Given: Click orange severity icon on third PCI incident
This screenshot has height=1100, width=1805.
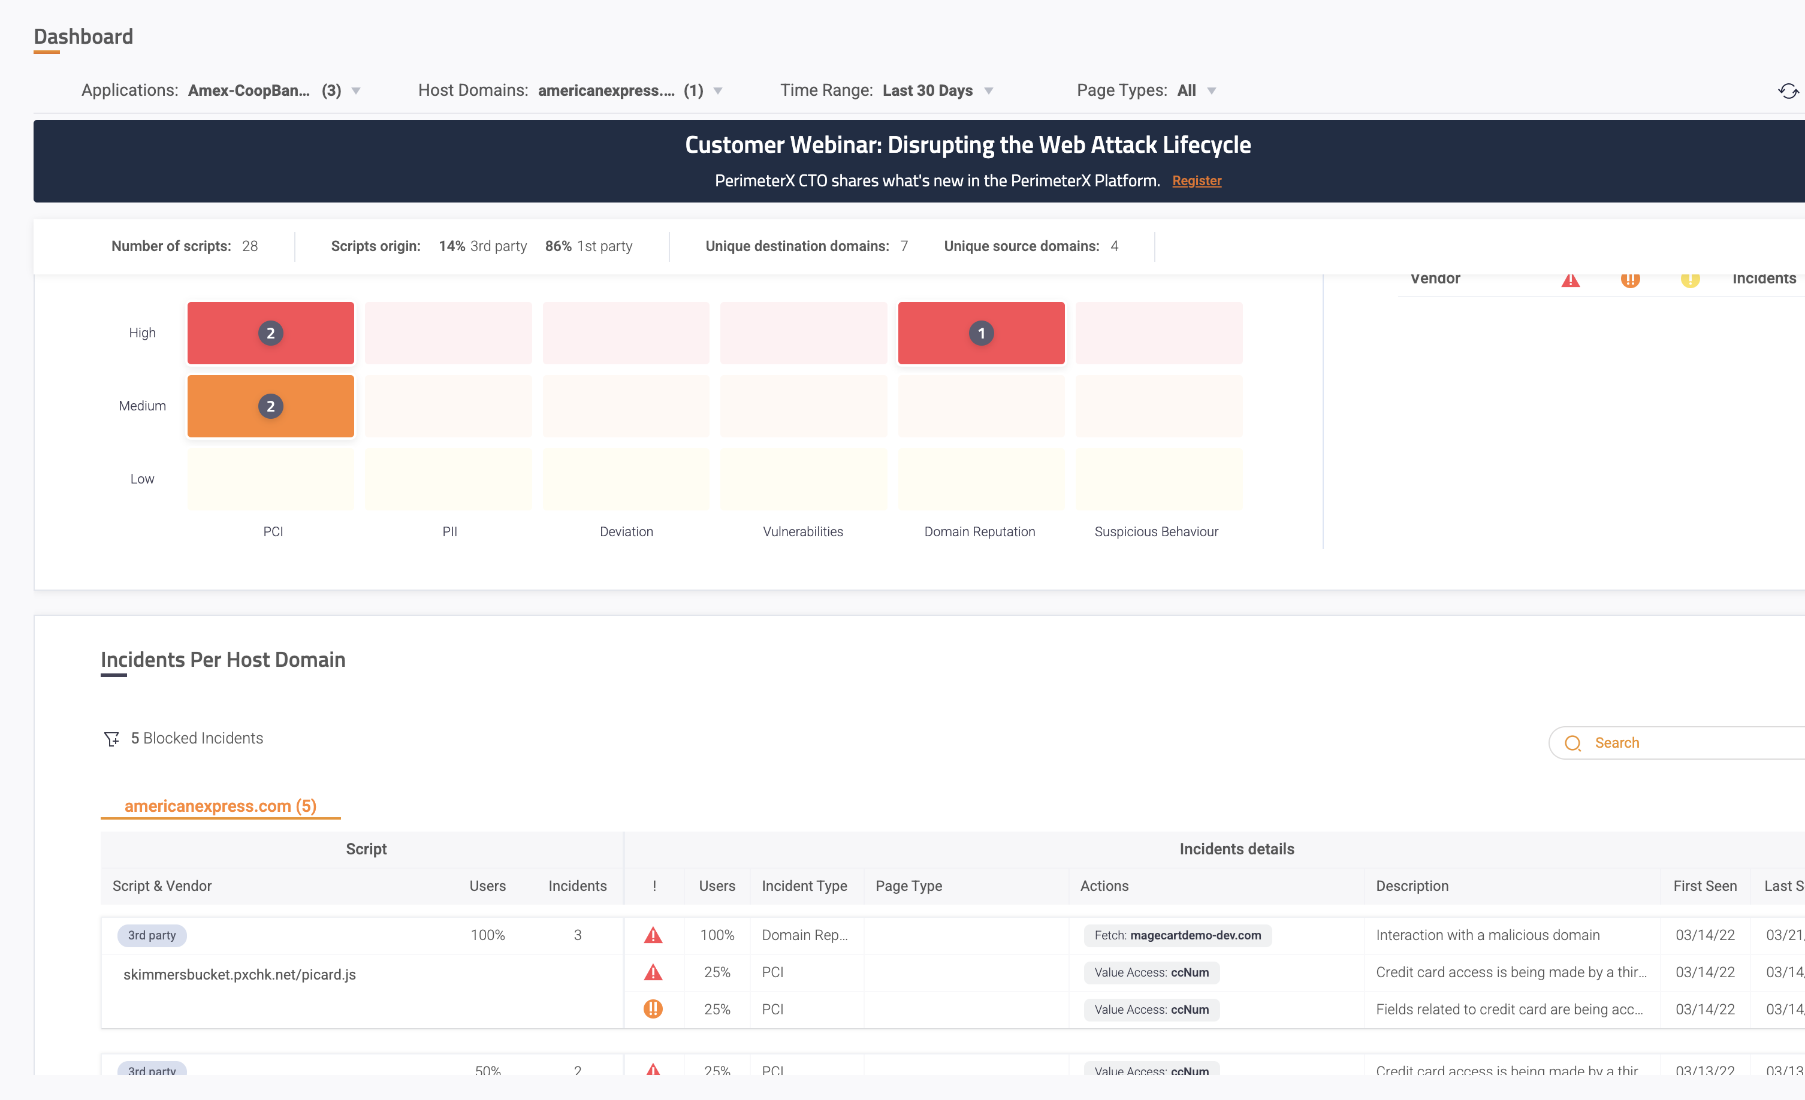Looking at the screenshot, I should click(653, 1009).
